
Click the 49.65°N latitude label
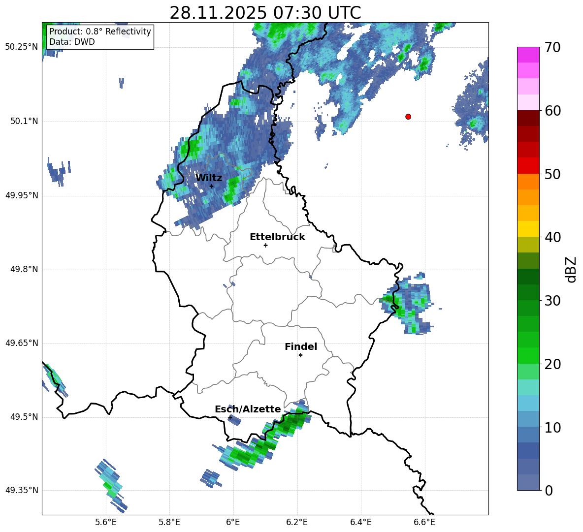point(22,343)
